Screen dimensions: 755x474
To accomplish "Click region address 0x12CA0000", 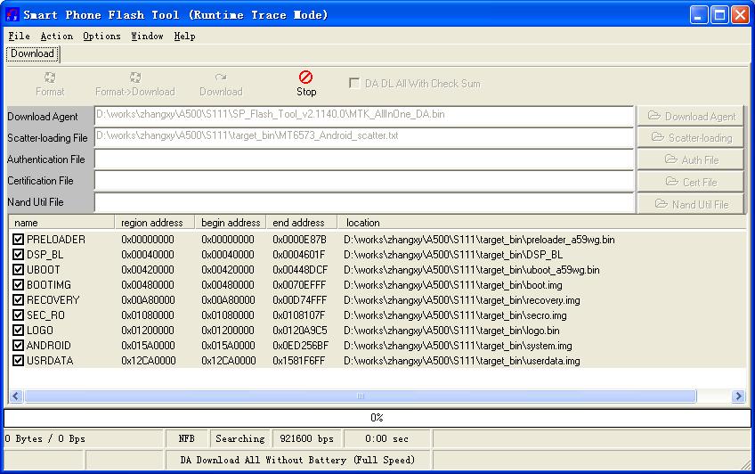I will click(x=149, y=361).
